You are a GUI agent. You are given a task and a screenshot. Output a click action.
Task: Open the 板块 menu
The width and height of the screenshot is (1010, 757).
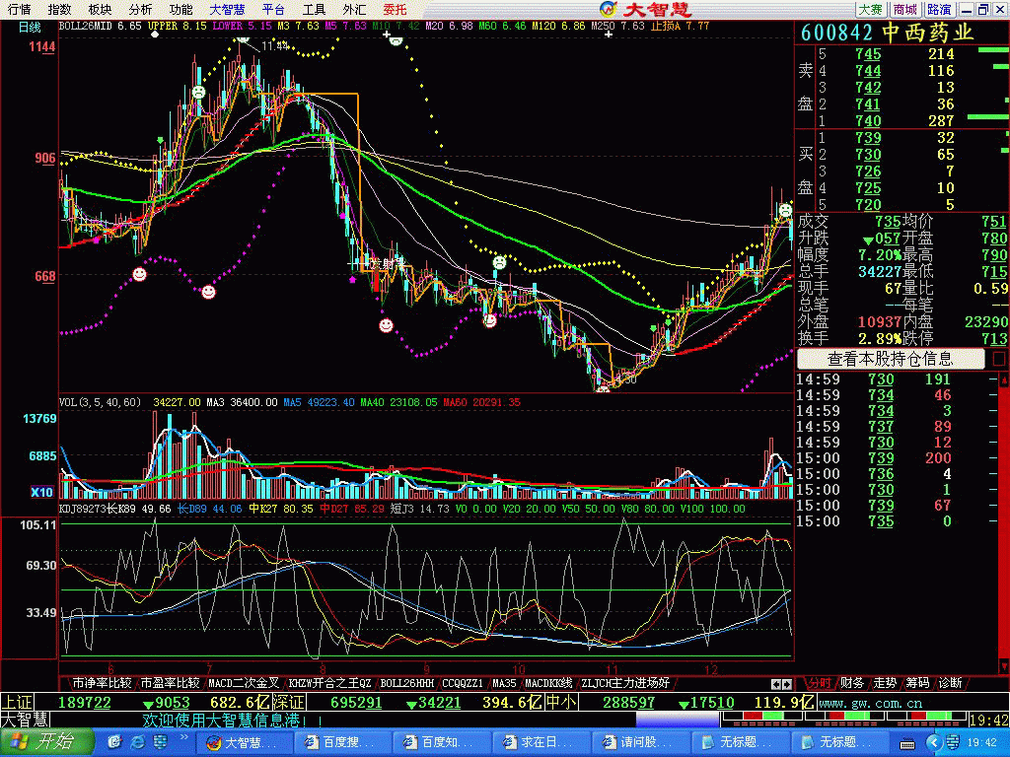100,9
